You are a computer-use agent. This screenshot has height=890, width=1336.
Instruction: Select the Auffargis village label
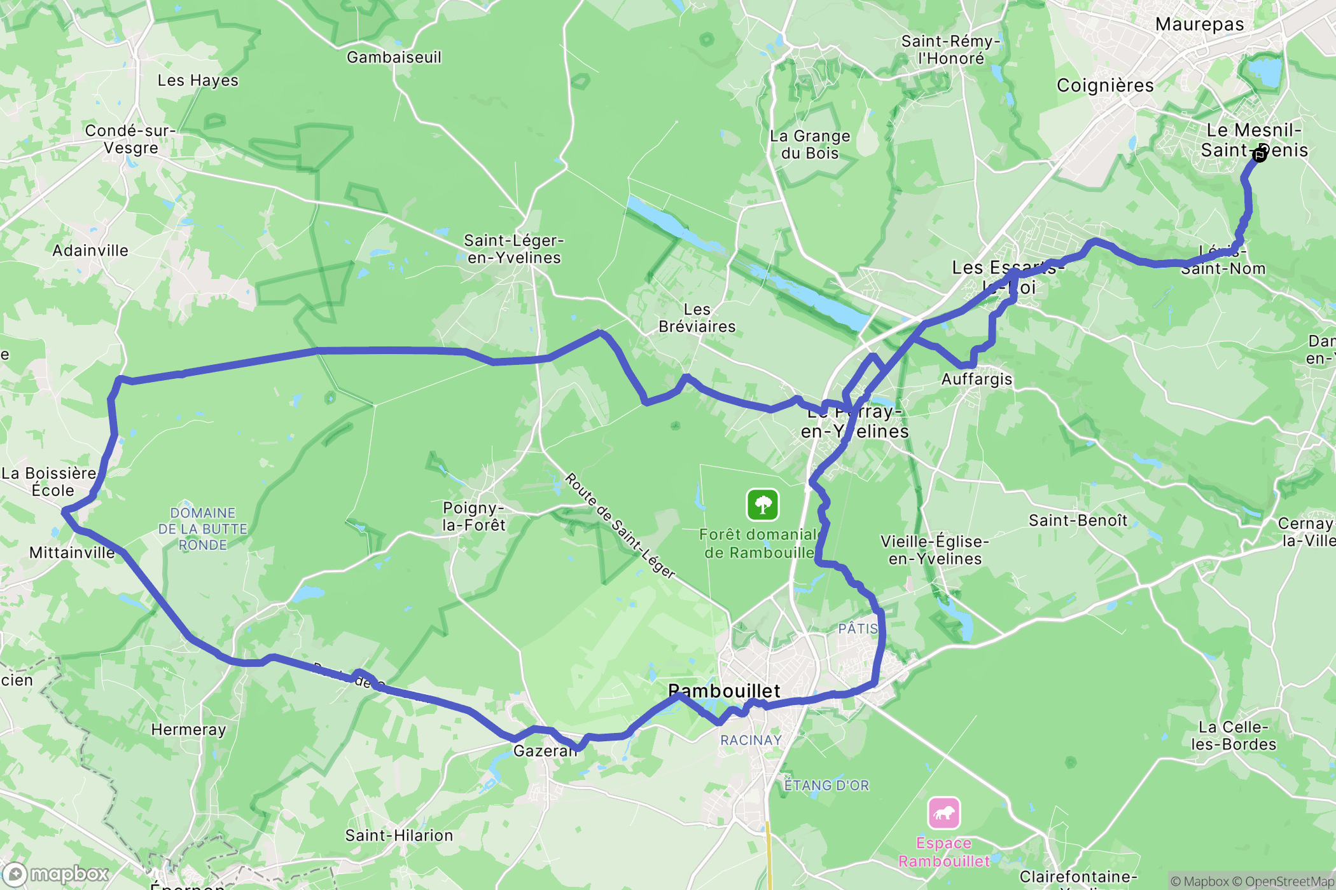977,379
